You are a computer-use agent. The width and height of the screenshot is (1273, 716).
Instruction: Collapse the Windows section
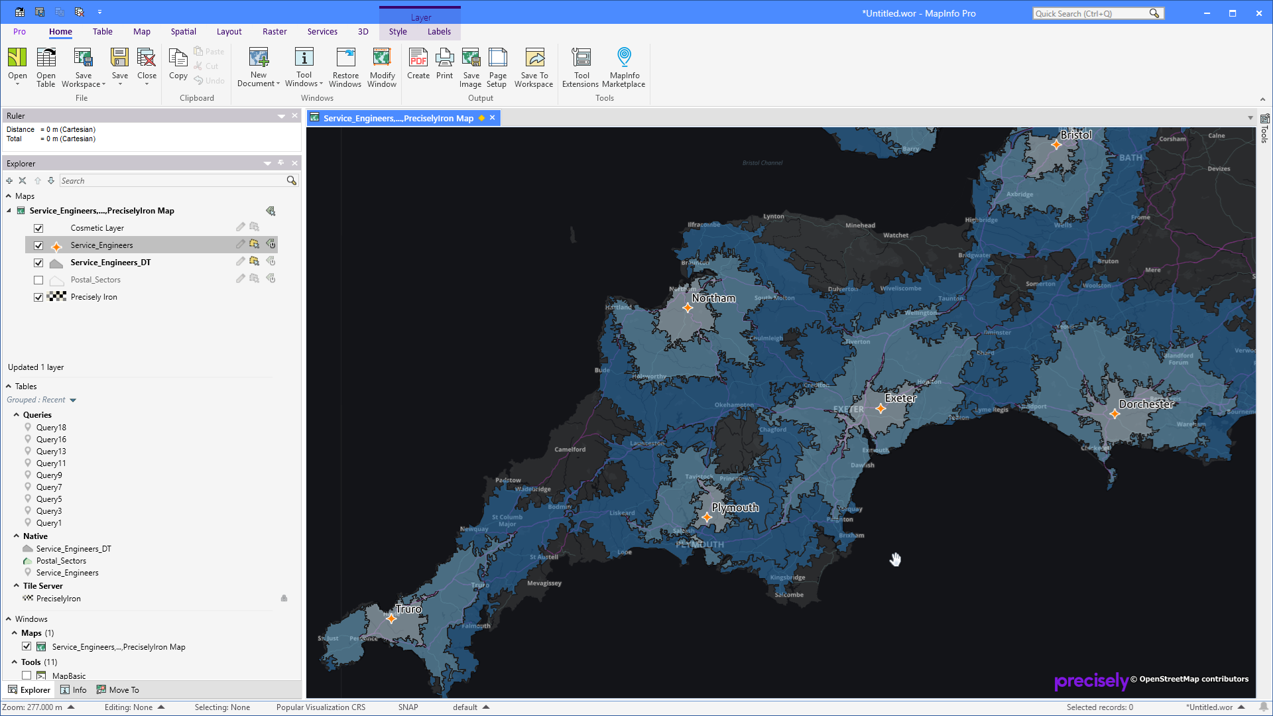click(x=9, y=619)
